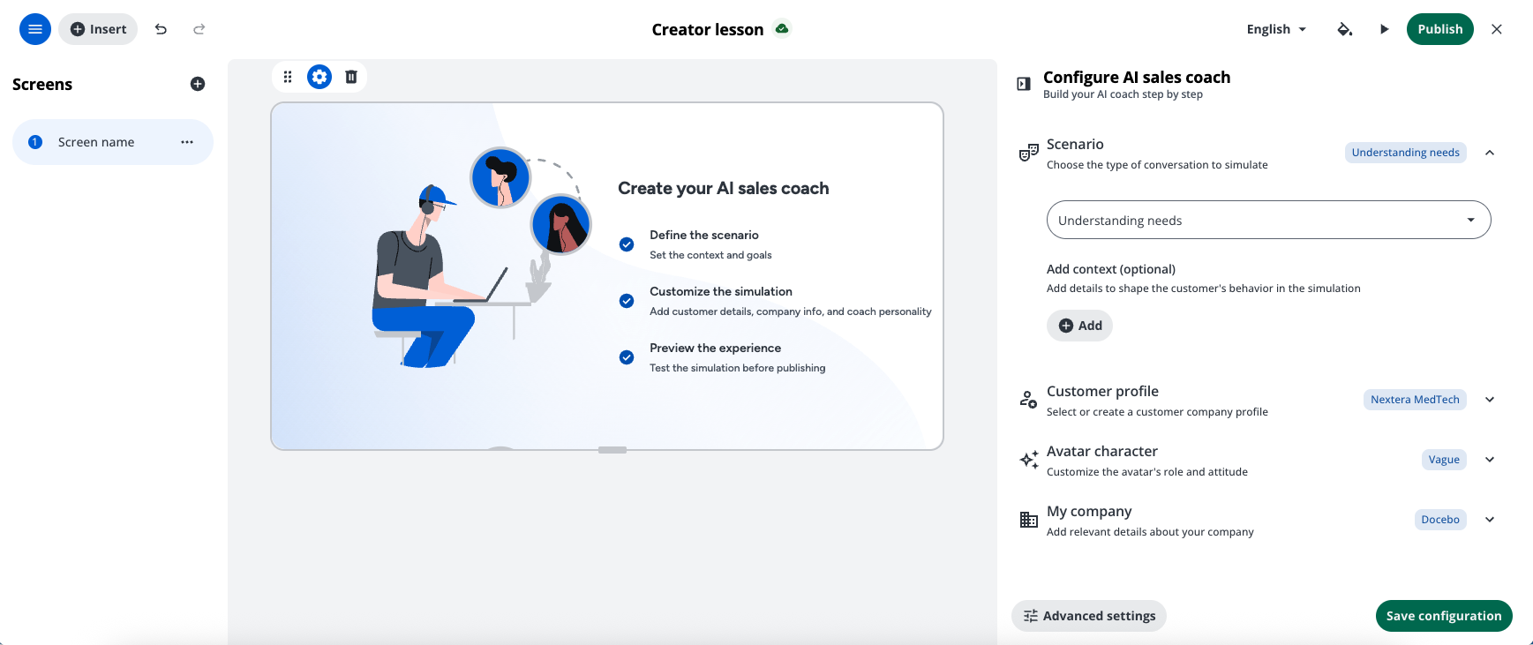Preview the lesson with the play icon
This screenshot has width=1533, height=645.
tap(1384, 29)
